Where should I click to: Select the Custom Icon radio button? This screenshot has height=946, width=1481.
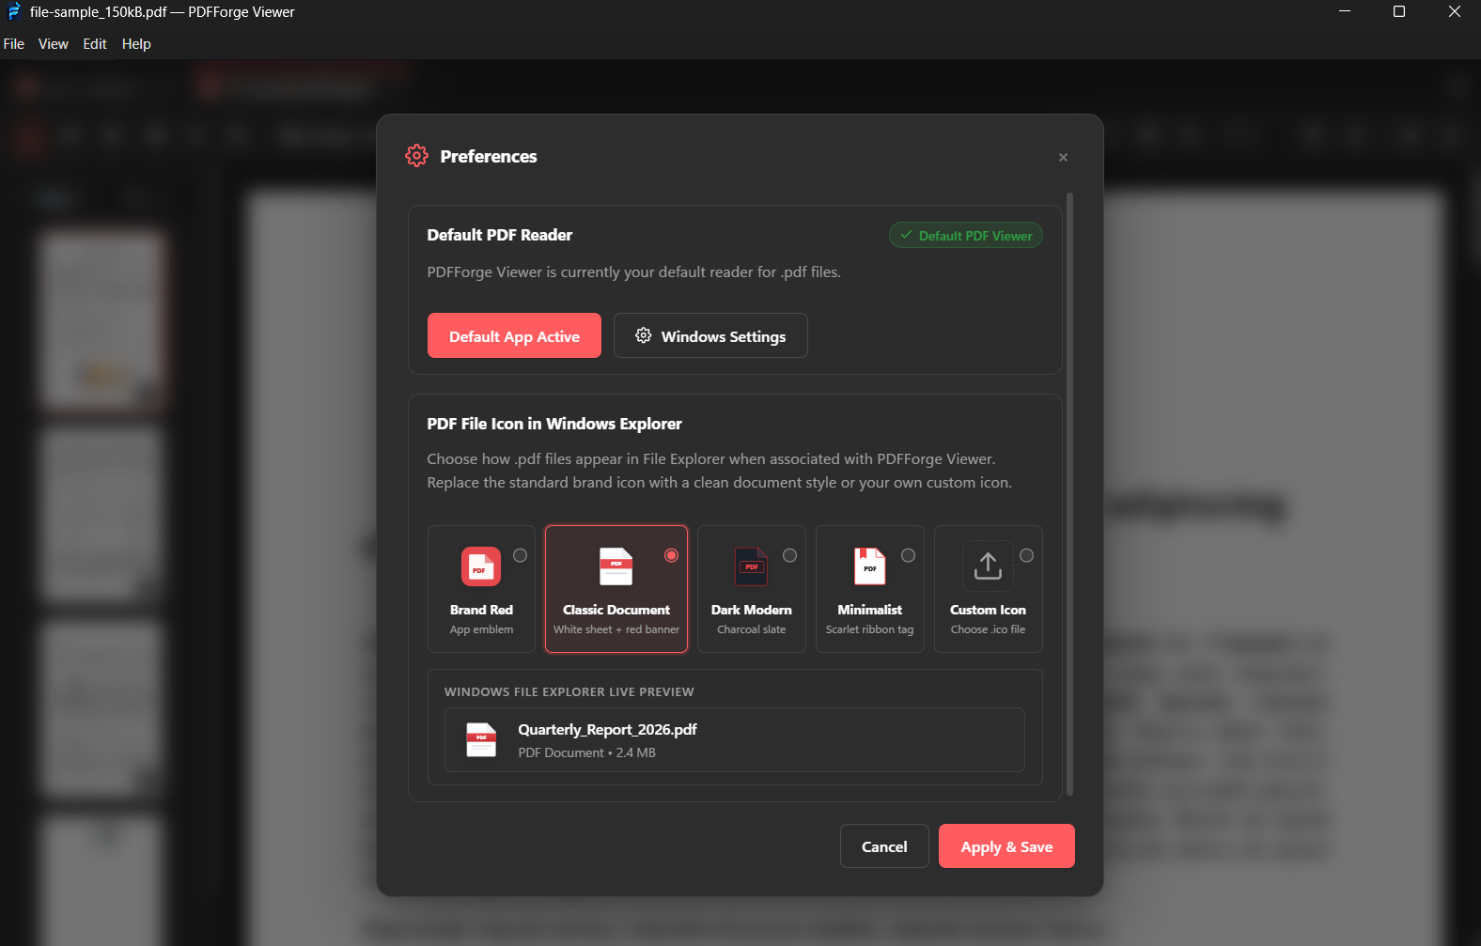pos(1026,555)
